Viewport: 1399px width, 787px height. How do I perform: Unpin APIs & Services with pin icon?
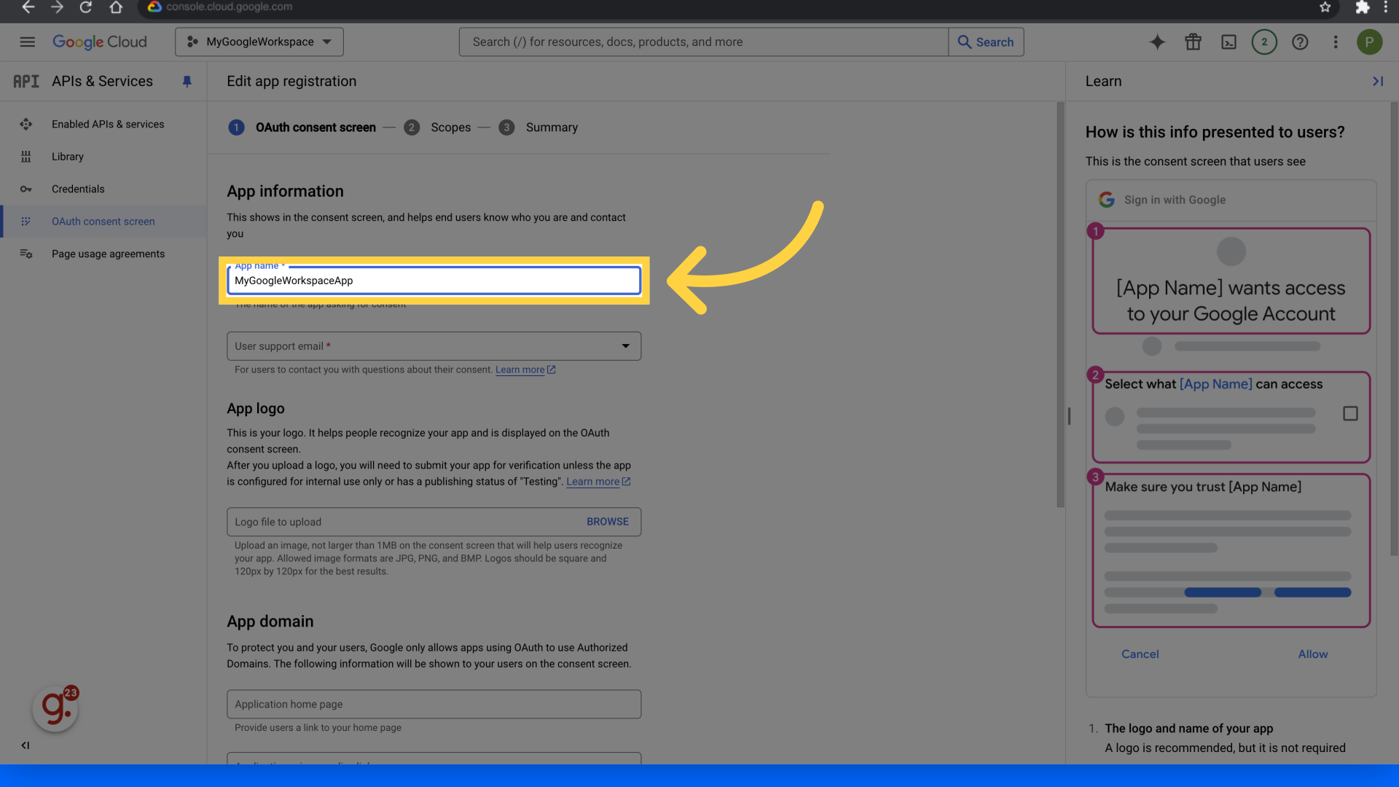coord(187,82)
